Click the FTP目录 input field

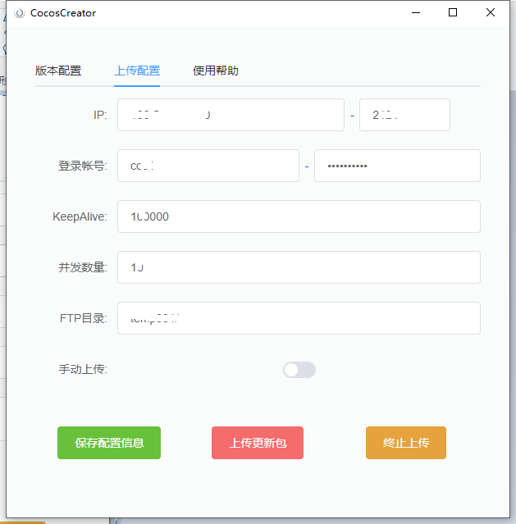click(x=299, y=318)
